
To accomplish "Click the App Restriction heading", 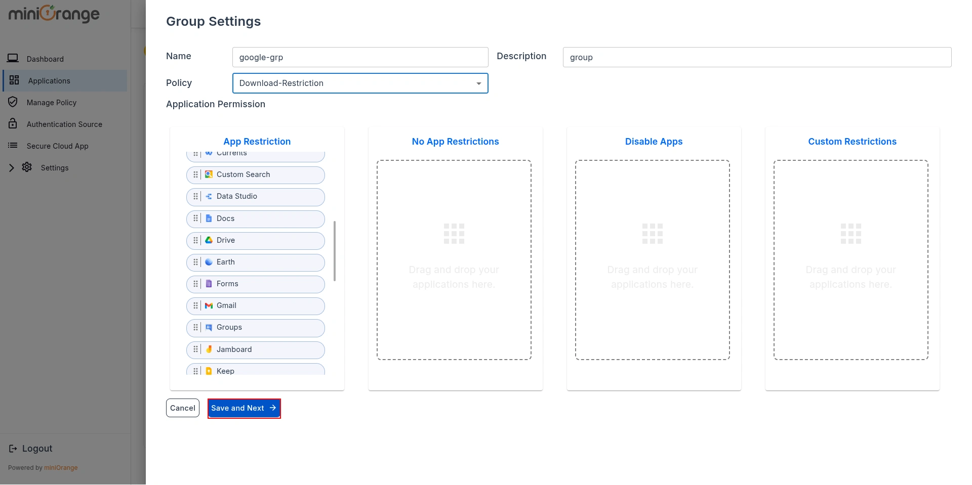I will (257, 142).
